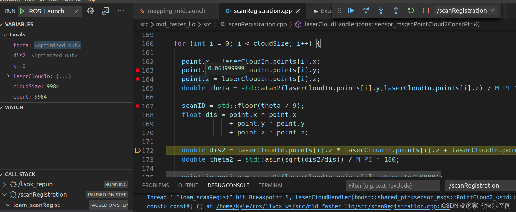516x212 pixels.
Task: Open scanRegistration.cpp path link in console
Action: pos(333,206)
